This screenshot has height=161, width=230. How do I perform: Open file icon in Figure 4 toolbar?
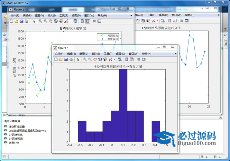click(61, 59)
